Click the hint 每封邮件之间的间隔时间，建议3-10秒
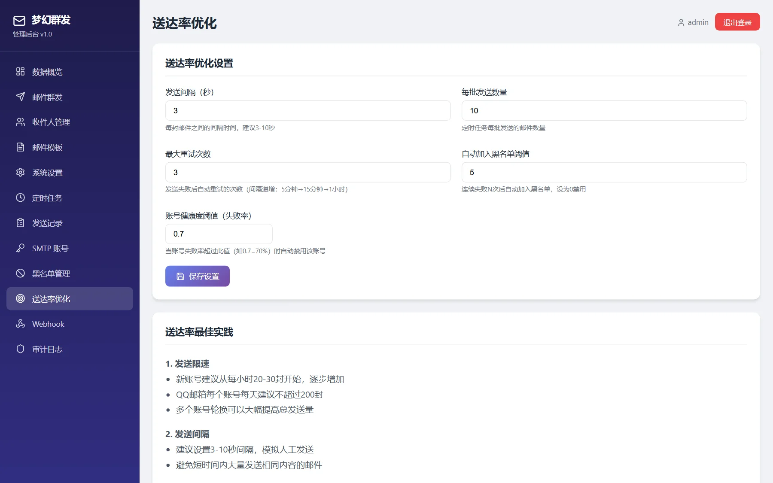This screenshot has height=483, width=773. click(x=220, y=128)
